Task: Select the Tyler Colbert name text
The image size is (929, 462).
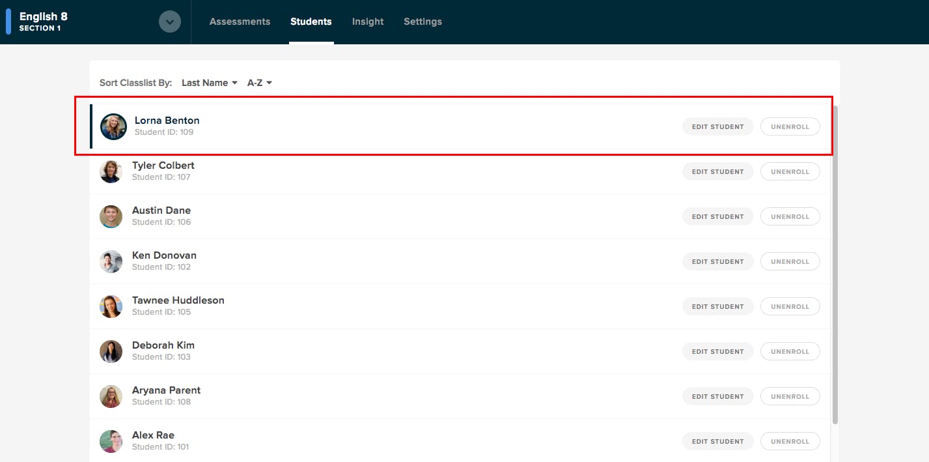Action: coord(163,166)
